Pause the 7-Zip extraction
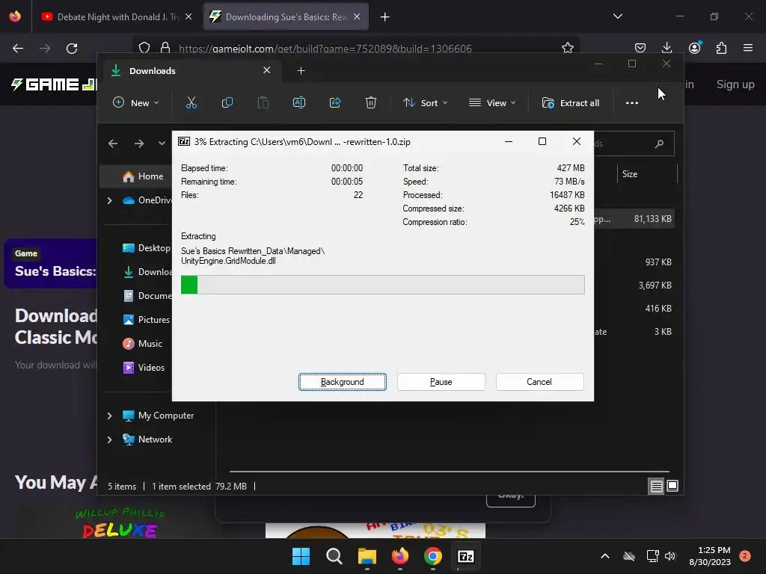Image resolution: width=766 pixels, height=574 pixels. pyautogui.click(x=441, y=382)
